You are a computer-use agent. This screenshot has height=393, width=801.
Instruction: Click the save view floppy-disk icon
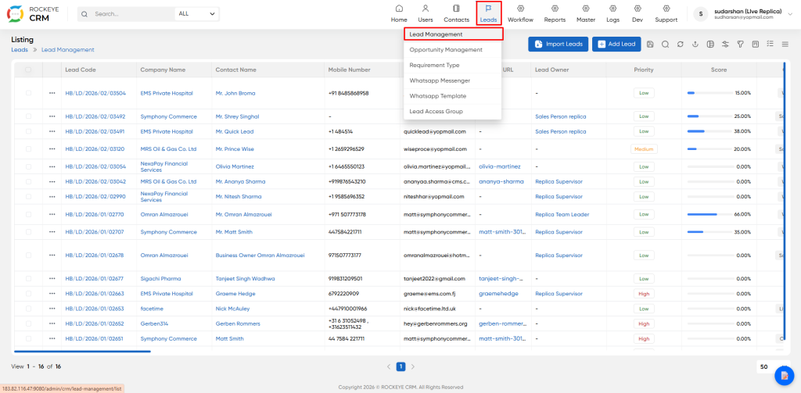tap(650, 45)
